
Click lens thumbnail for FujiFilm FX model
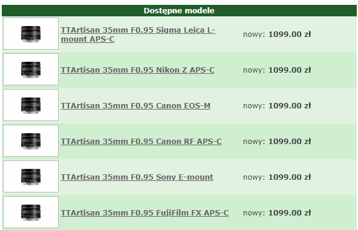(31, 212)
